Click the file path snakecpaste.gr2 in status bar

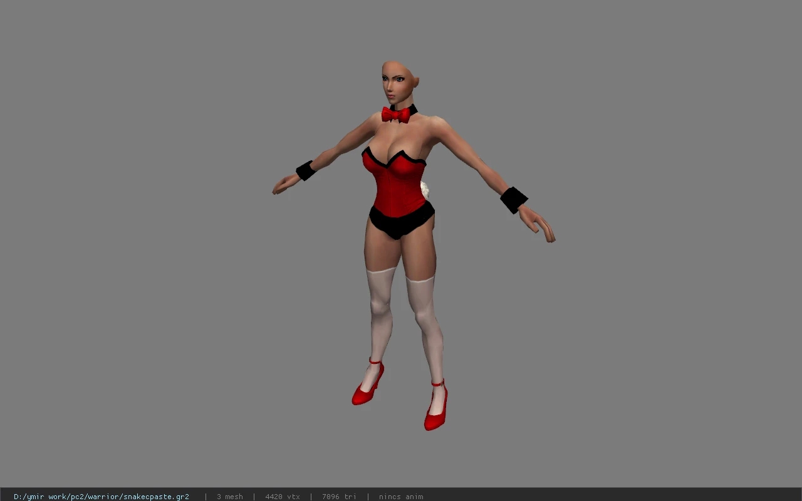tap(102, 497)
